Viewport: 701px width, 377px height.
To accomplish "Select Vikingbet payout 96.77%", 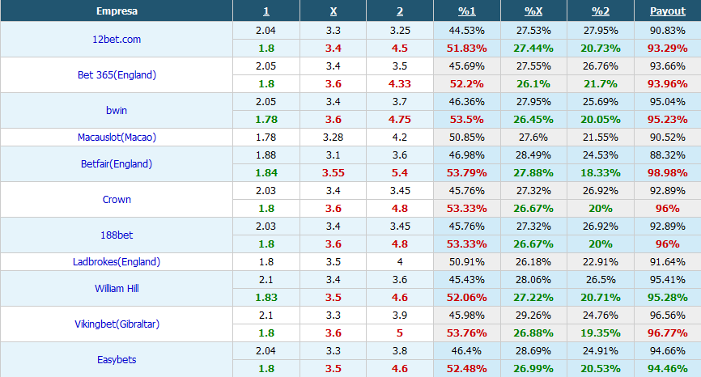I will tap(668, 333).
